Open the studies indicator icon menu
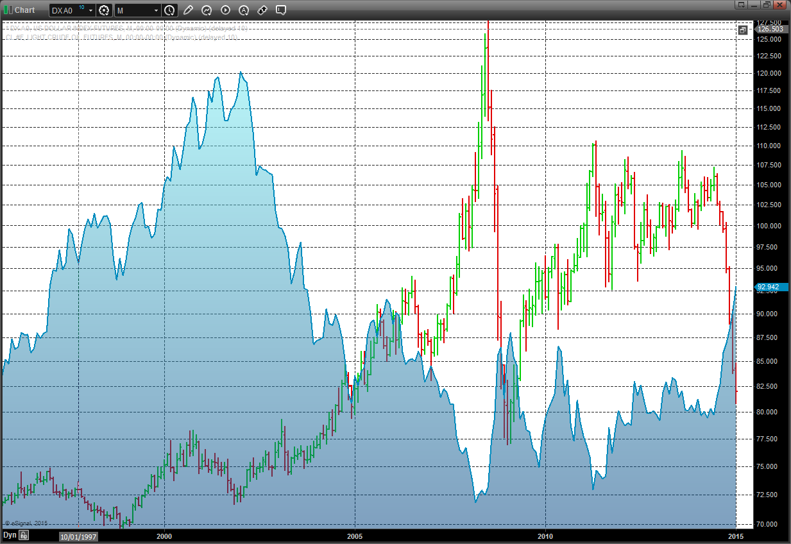791x544 pixels. [x=207, y=10]
